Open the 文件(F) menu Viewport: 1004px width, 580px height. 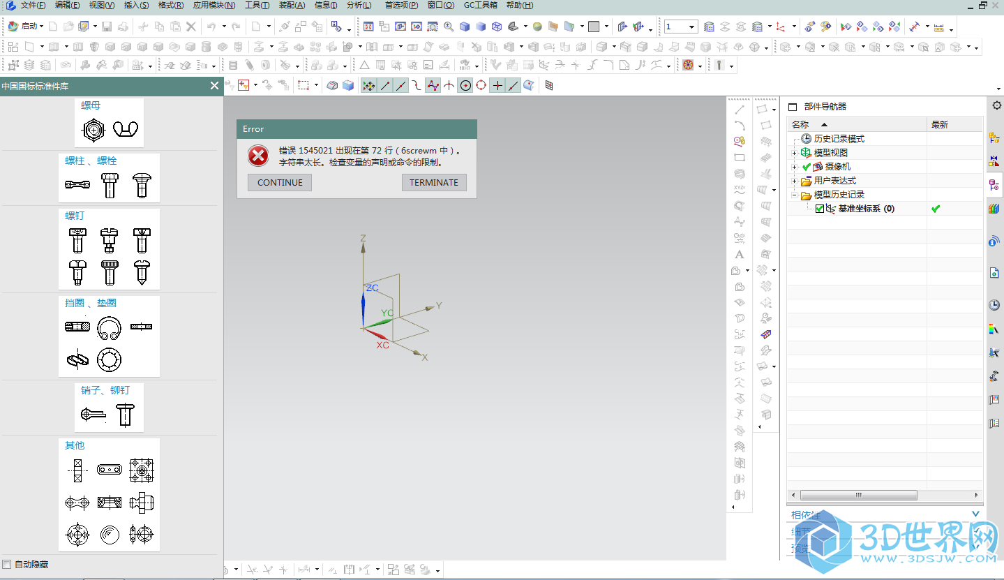pyautogui.click(x=33, y=5)
